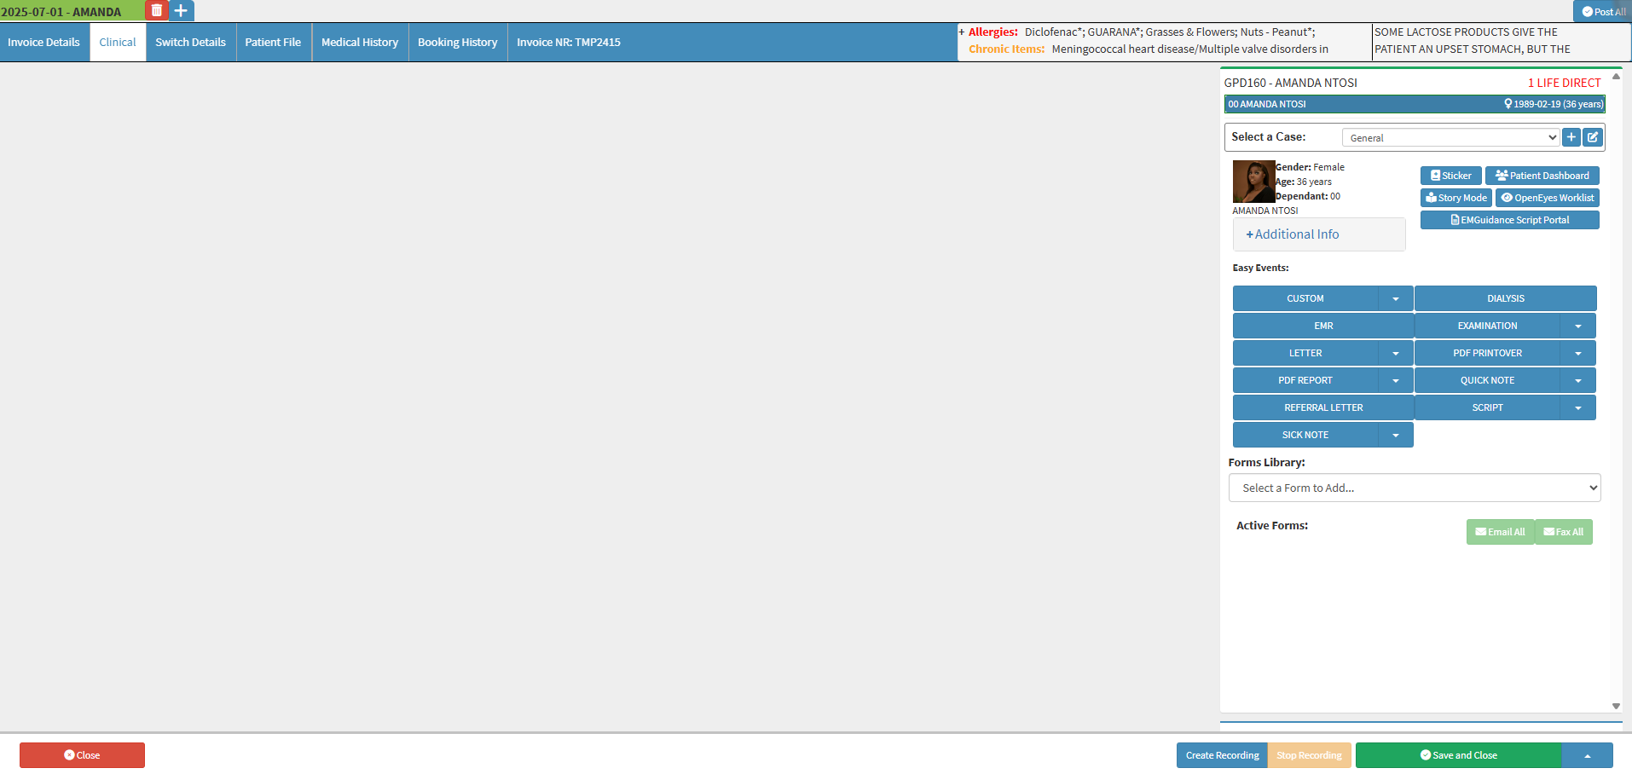Click the PDF REPORT event
The width and height of the screenshot is (1632, 774).
[x=1305, y=380]
